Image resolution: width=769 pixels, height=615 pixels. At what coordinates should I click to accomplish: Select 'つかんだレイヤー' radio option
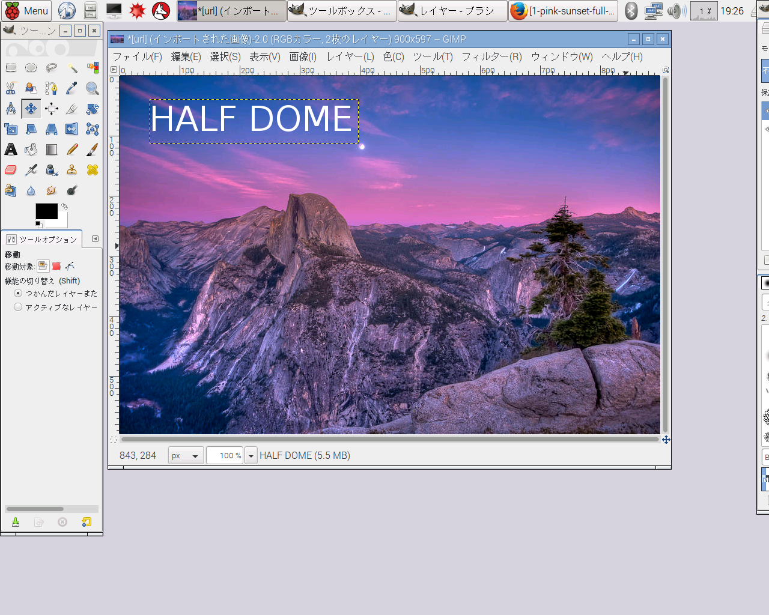[x=18, y=293]
